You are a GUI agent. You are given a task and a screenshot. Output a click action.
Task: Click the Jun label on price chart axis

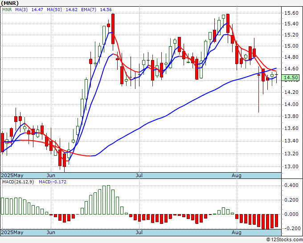tap(51, 175)
